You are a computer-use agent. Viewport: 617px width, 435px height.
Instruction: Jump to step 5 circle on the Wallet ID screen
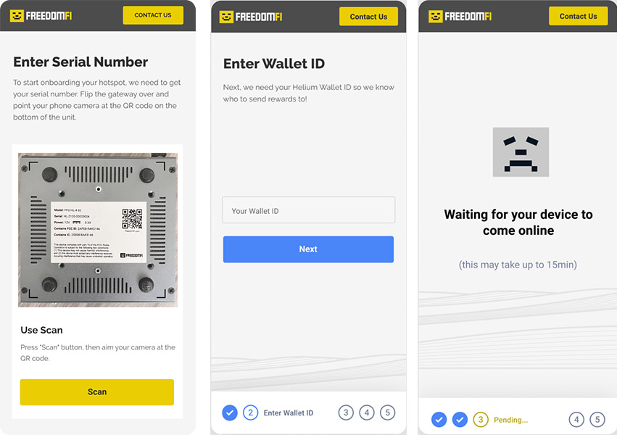(388, 413)
